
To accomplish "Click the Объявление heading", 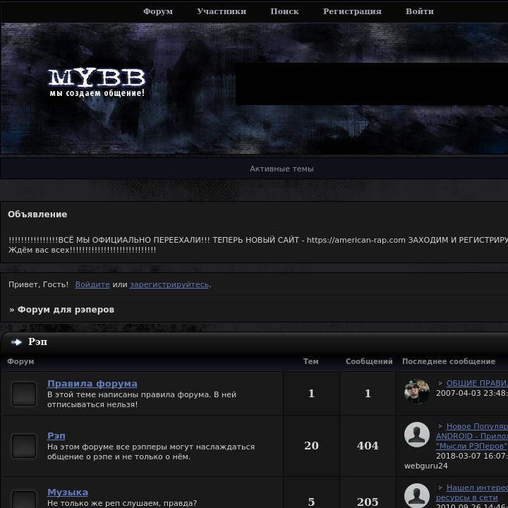I will point(37,214).
